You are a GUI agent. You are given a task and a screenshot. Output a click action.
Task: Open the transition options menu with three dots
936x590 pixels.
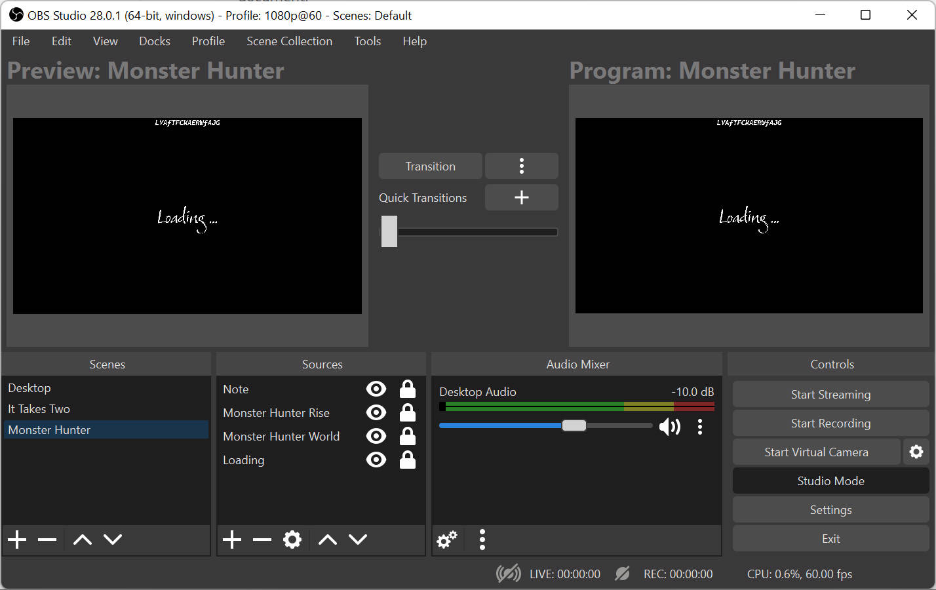(x=521, y=166)
